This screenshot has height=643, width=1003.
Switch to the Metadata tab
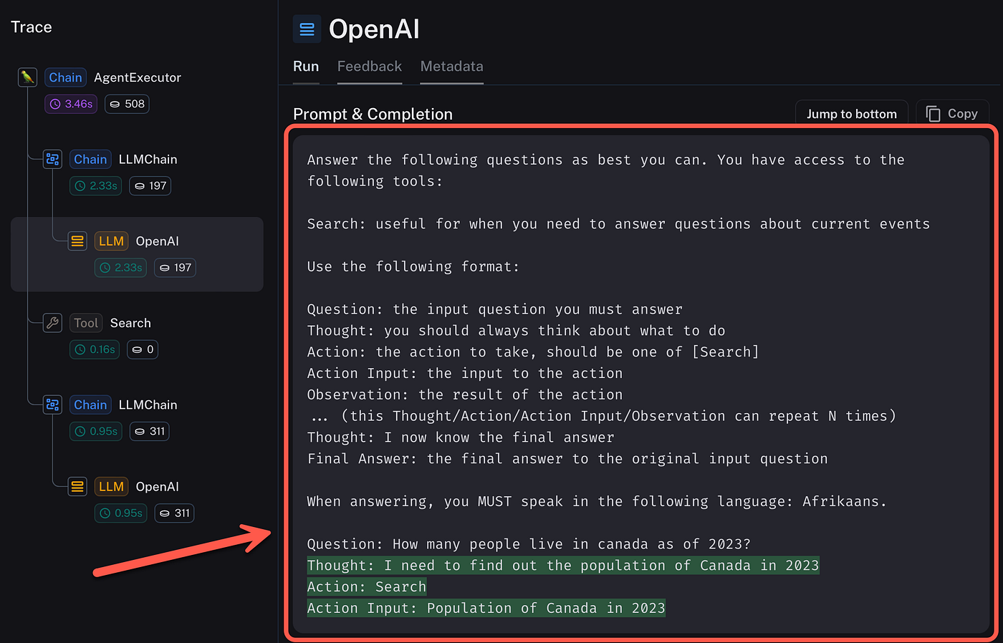(452, 67)
